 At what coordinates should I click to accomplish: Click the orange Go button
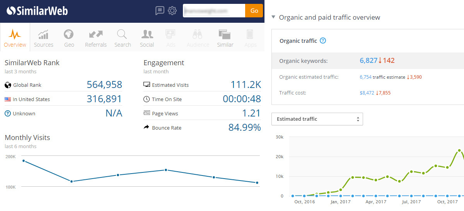(254, 11)
